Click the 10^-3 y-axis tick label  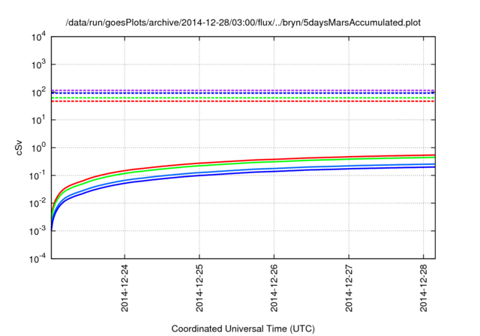click(x=37, y=231)
